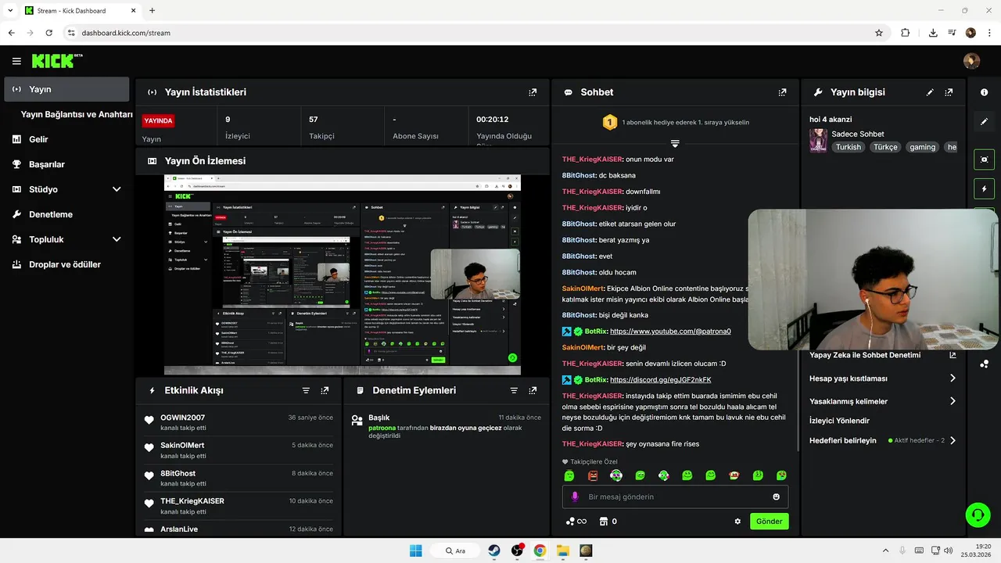Click the gaming tag chip

[x=922, y=147]
